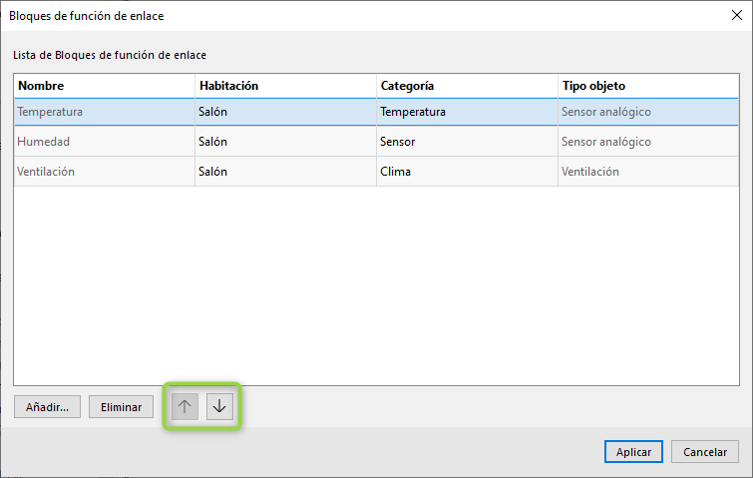Click the move up arrow button
This screenshot has height=478, width=753.
coord(184,406)
